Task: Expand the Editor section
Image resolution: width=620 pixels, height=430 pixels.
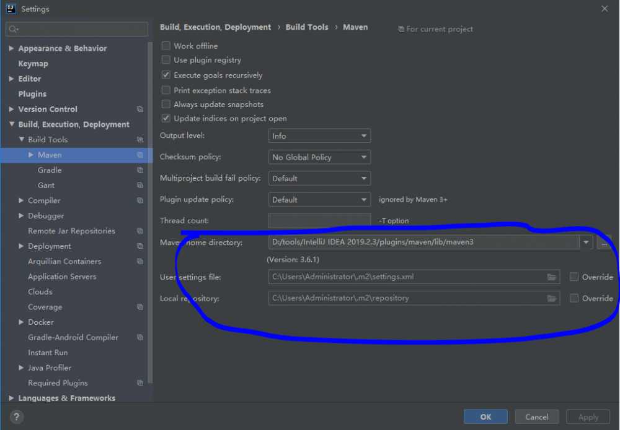Action: (x=11, y=79)
